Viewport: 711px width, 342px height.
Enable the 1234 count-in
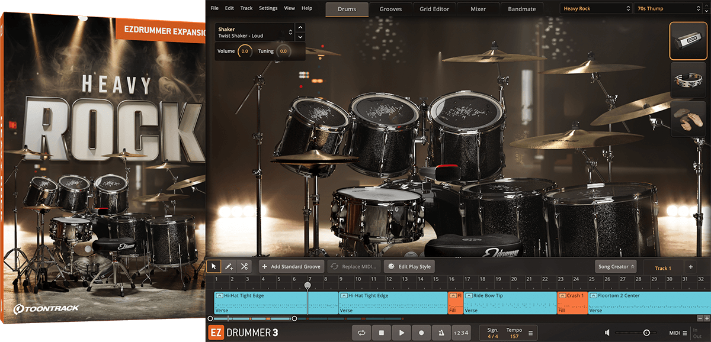coord(461,333)
